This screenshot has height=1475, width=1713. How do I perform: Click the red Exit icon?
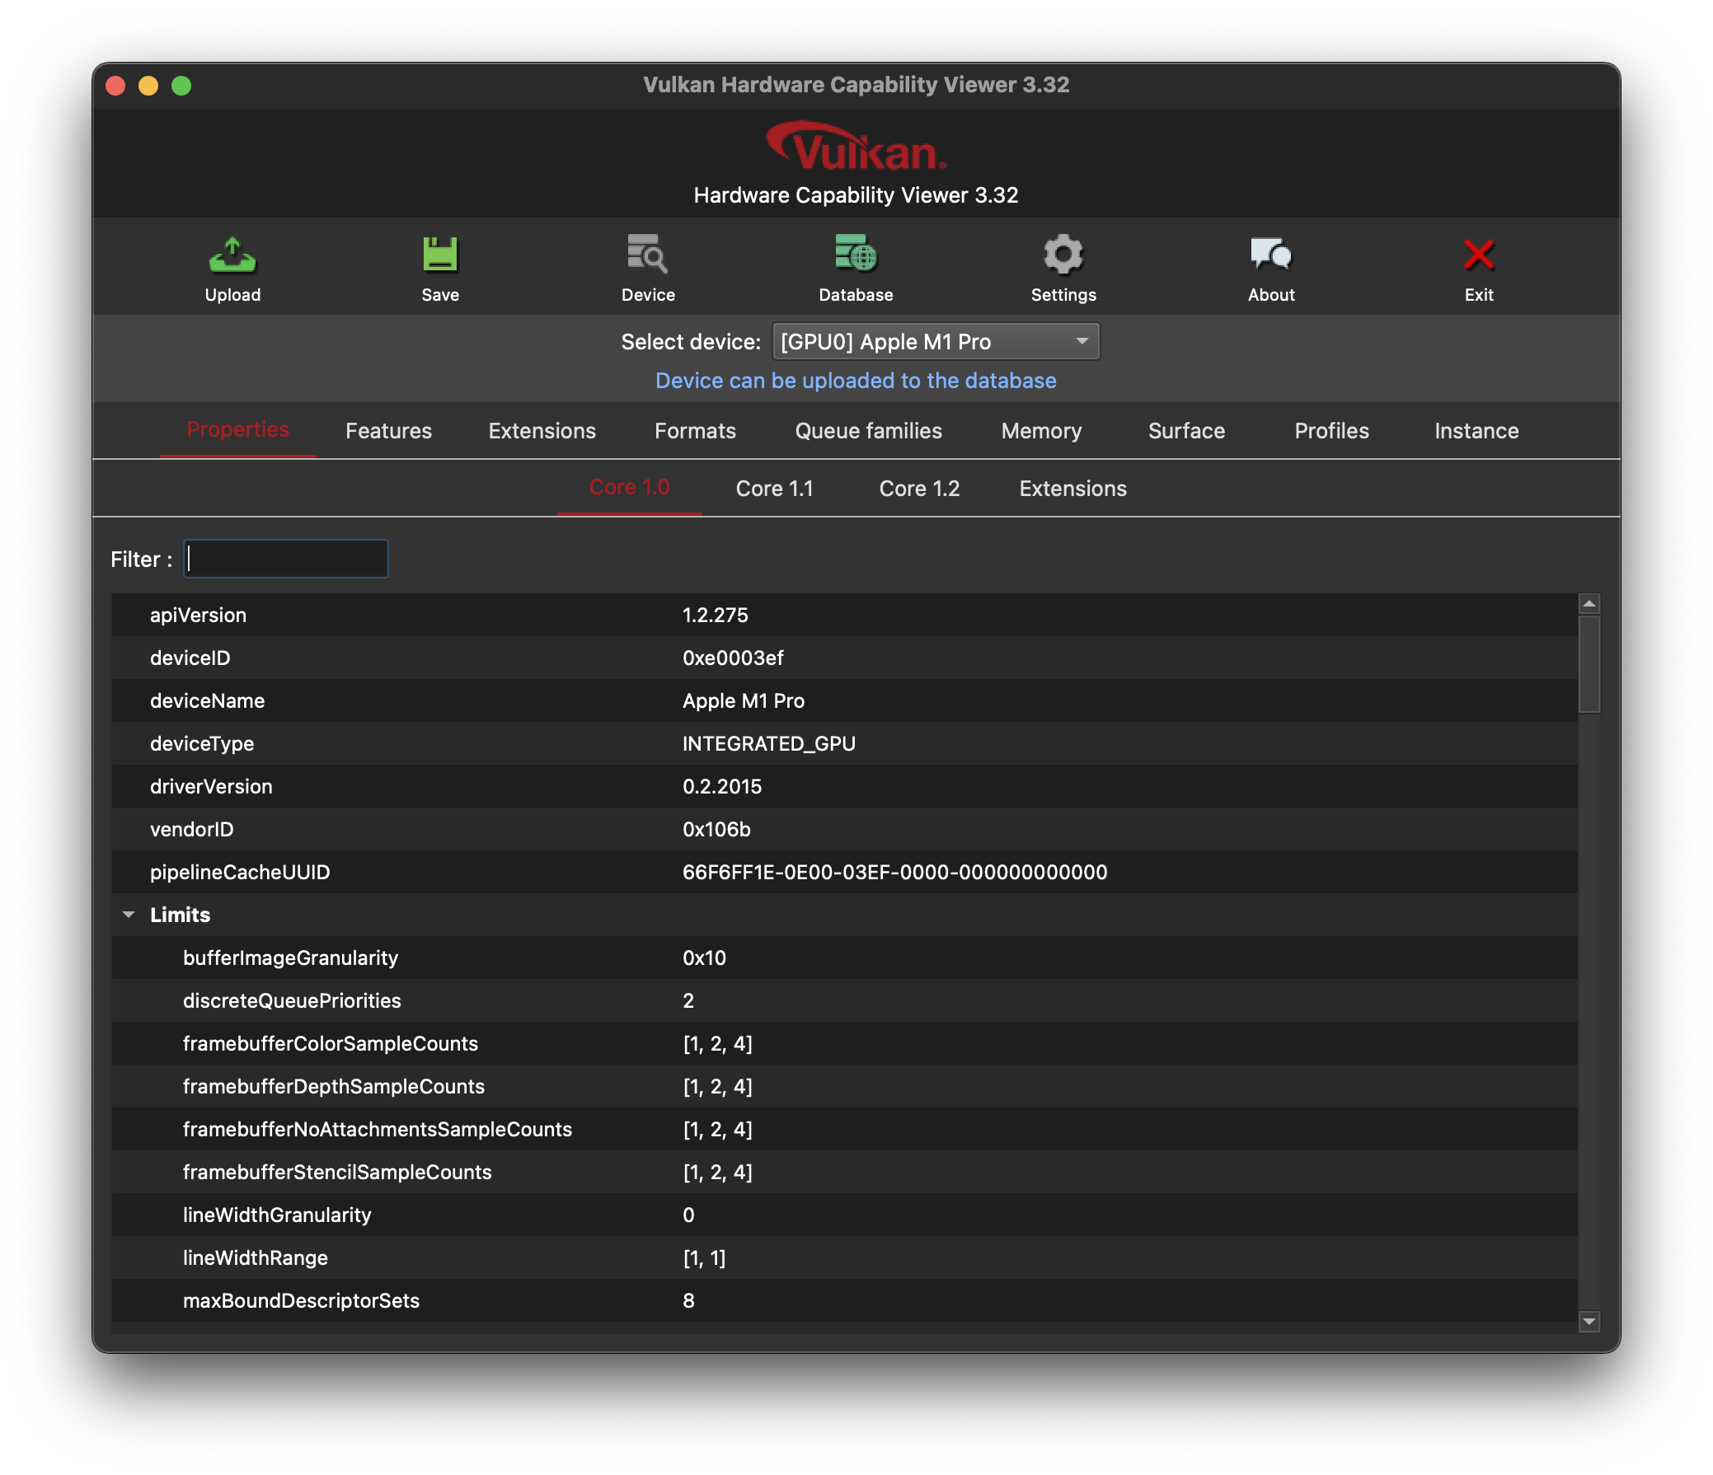click(x=1478, y=255)
